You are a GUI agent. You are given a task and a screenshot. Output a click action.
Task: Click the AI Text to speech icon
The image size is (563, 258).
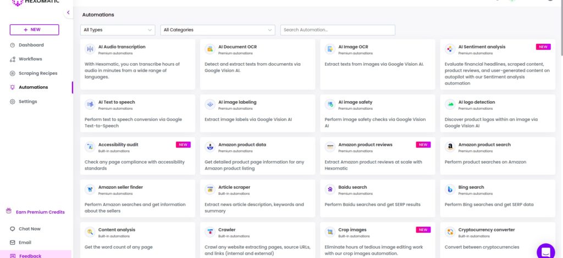[x=90, y=105]
